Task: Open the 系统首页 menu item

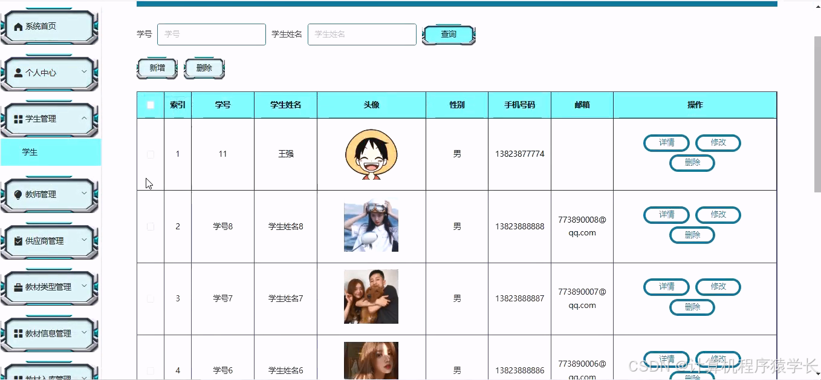Action: coord(50,27)
